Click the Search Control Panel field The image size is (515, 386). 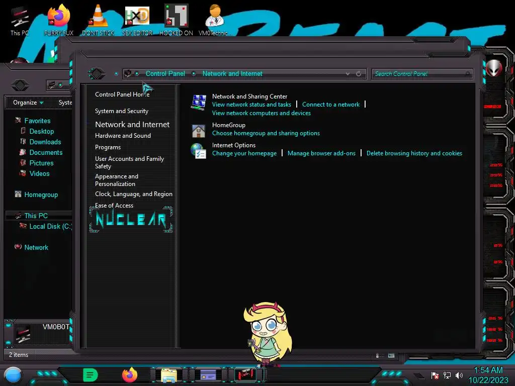click(x=422, y=74)
